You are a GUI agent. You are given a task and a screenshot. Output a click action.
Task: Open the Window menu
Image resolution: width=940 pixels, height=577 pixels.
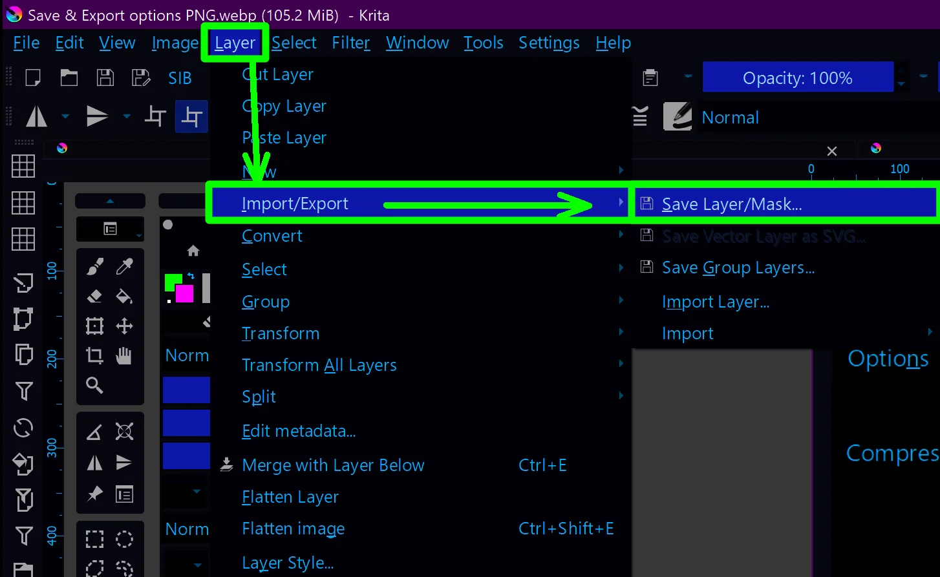click(x=418, y=43)
